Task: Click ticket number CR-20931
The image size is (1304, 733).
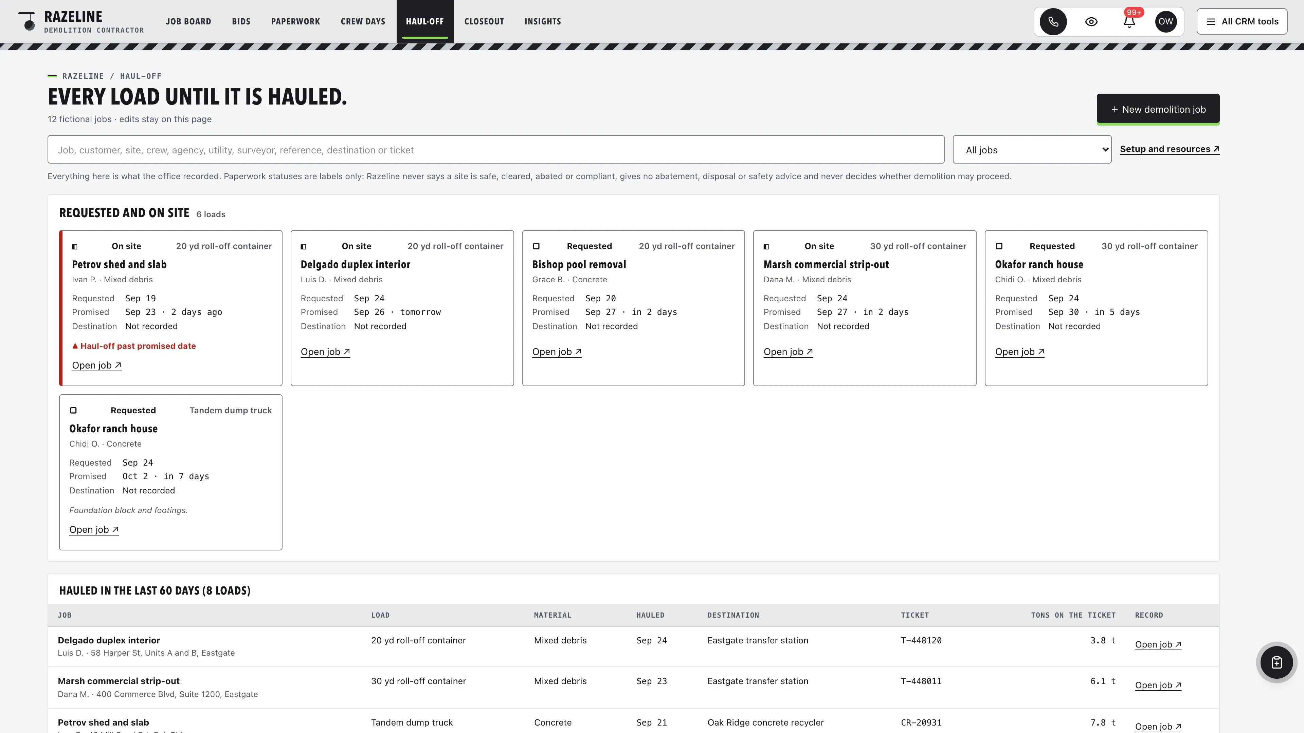Action: (921, 722)
